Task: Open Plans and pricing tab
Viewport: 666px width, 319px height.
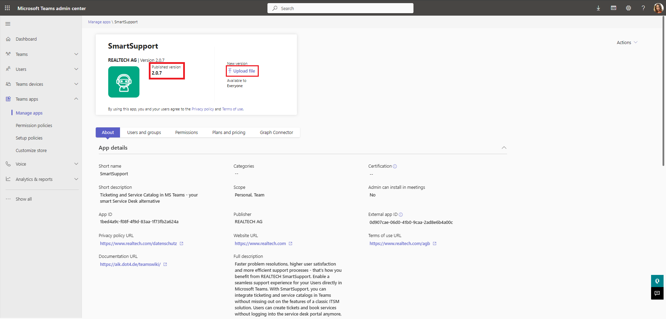Action: (229, 132)
